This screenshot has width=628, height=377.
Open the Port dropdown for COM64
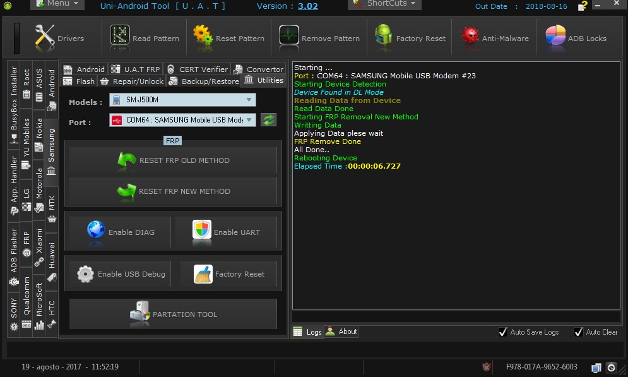182,120
